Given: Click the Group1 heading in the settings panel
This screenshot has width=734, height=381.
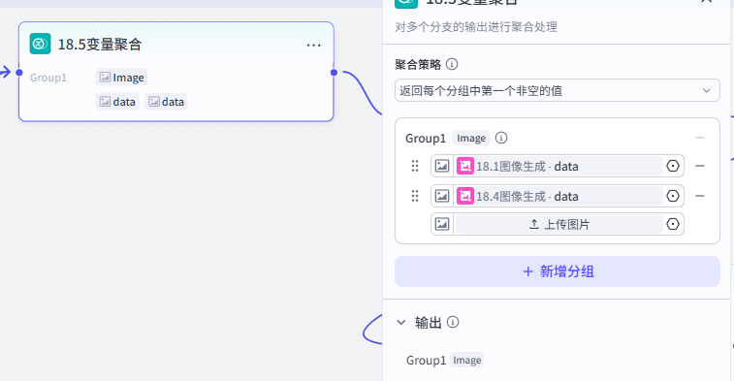Looking at the screenshot, I should [x=426, y=139].
